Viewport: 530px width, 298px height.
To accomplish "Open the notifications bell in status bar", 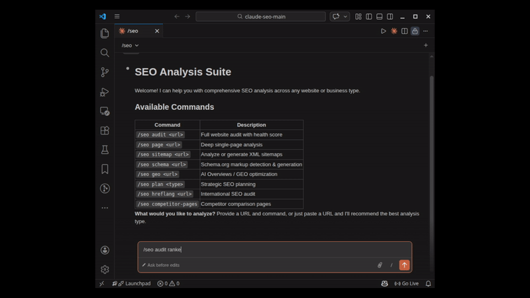I will click(x=428, y=283).
